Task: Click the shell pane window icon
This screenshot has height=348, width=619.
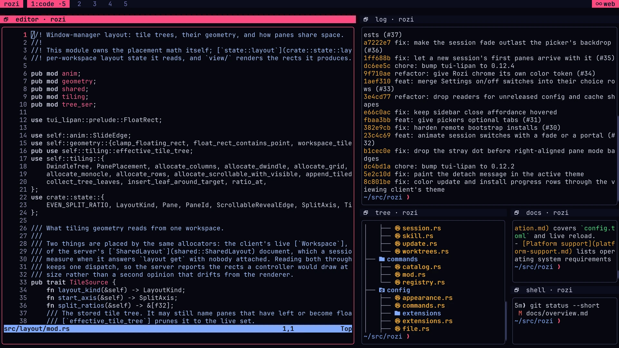Action: pyautogui.click(x=516, y=290)
